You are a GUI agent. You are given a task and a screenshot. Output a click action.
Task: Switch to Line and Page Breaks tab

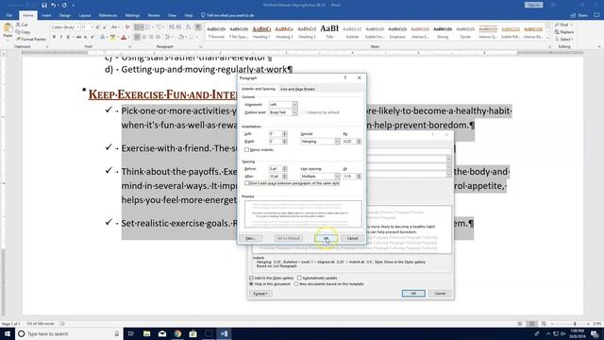pyautogui.click(x=297, y=89)
